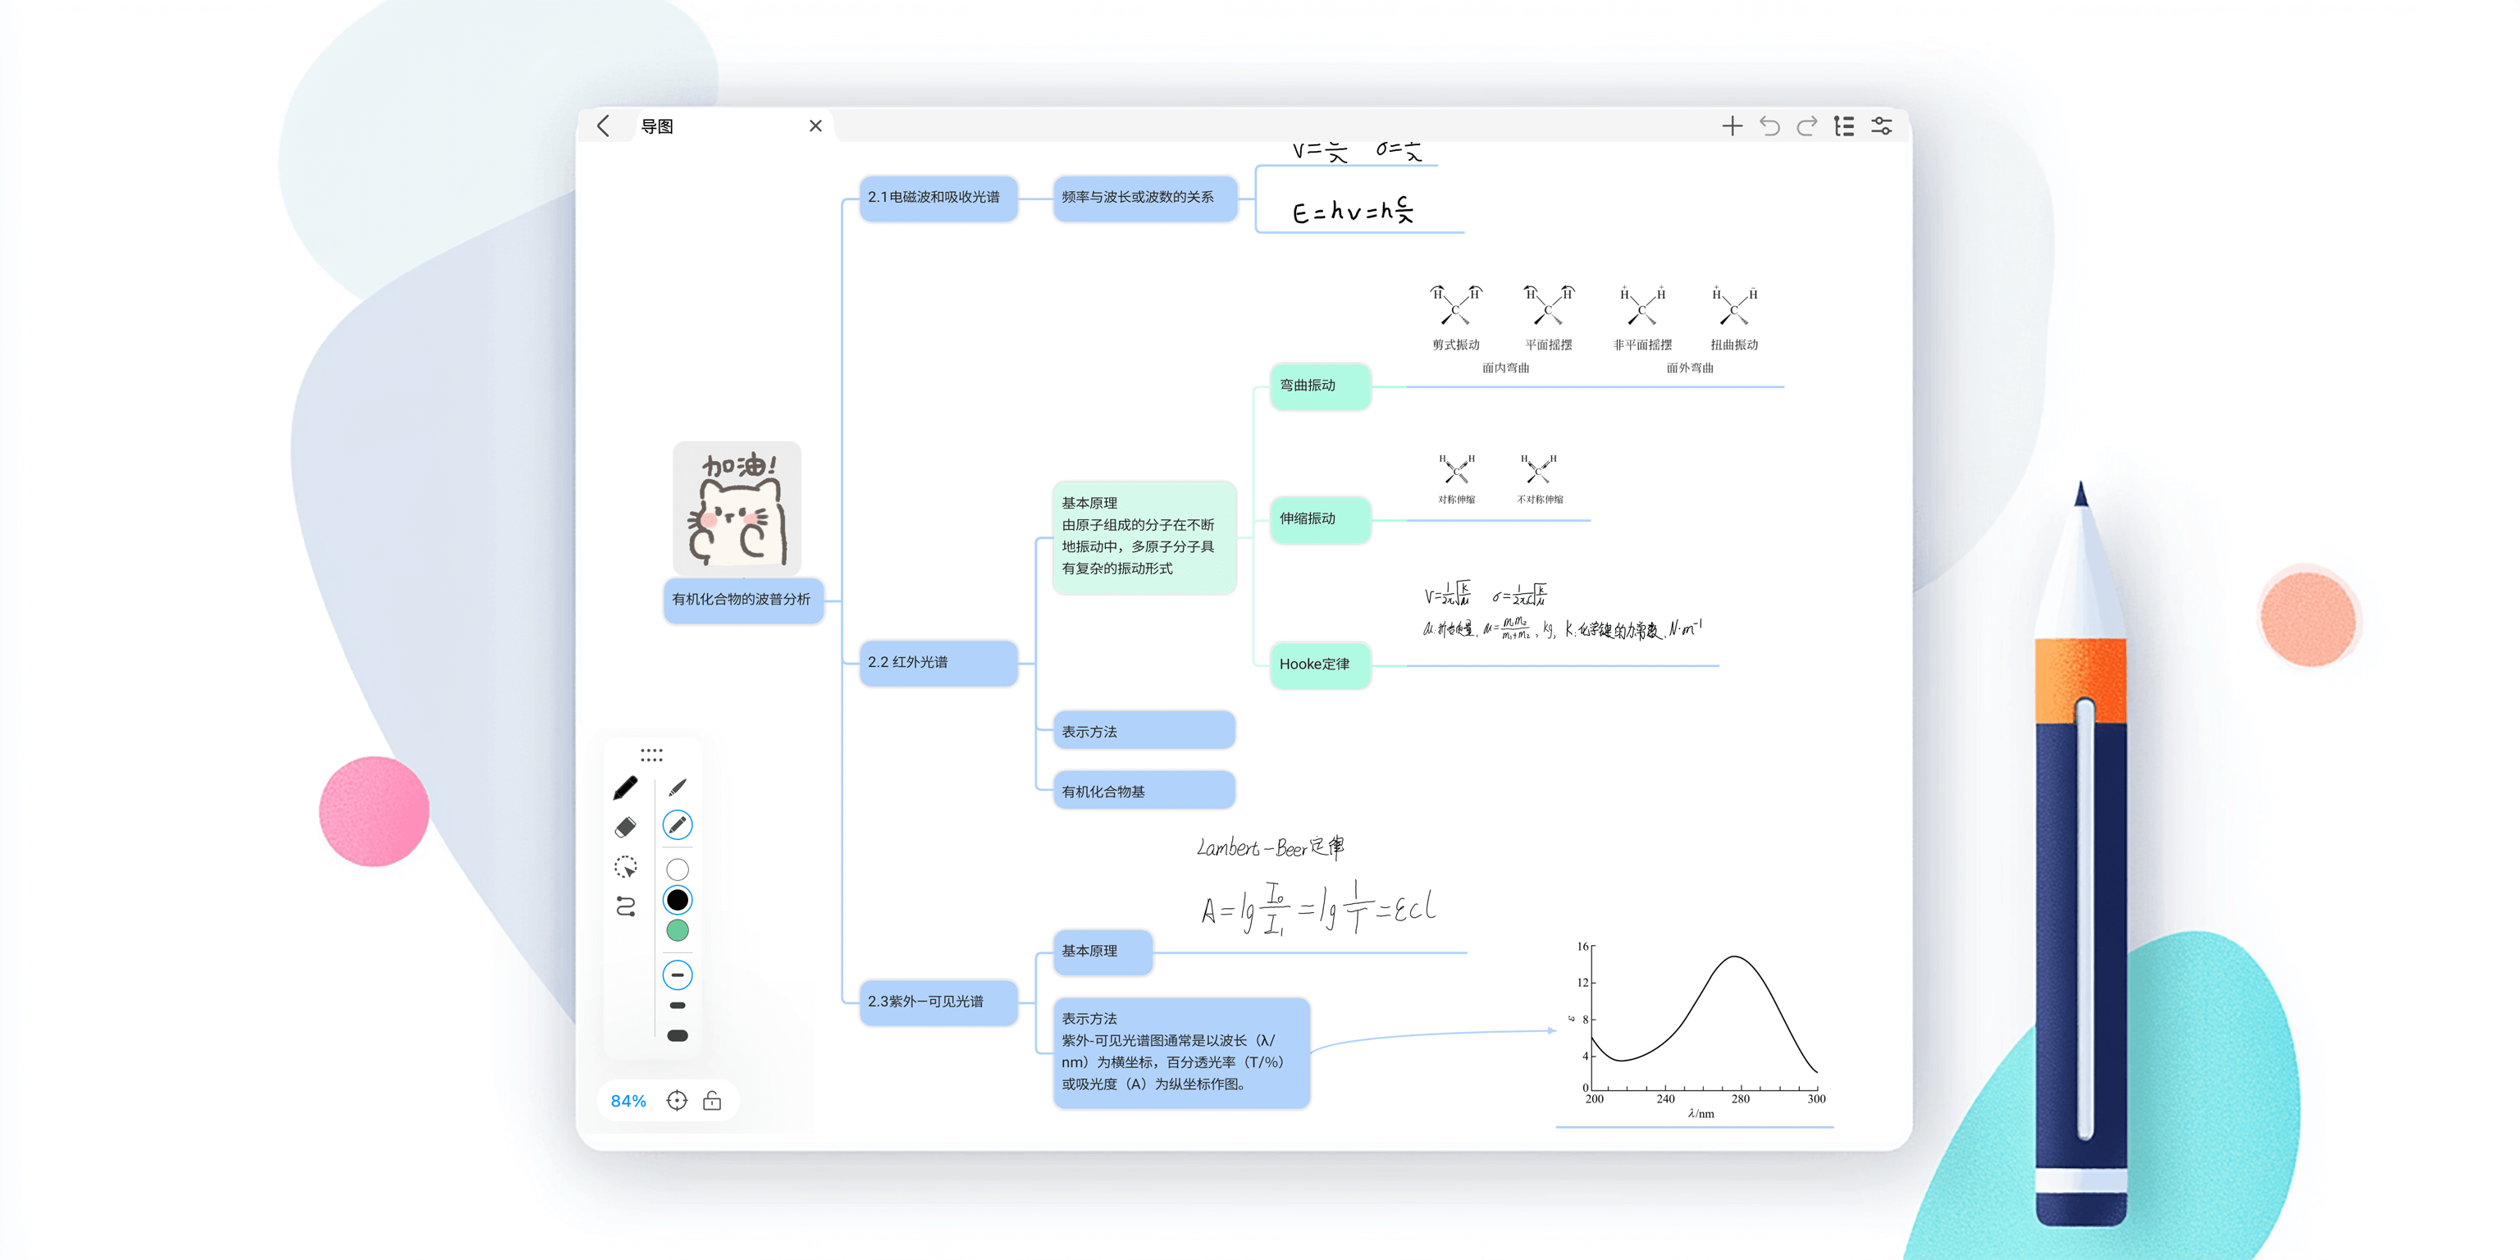Select the medium stroke thickness
This screenshot has height=1260, width=2520.
pos(677,1006)
